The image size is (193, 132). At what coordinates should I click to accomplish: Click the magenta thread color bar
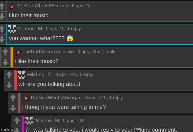pyautogui.click(x=23, y=124)
